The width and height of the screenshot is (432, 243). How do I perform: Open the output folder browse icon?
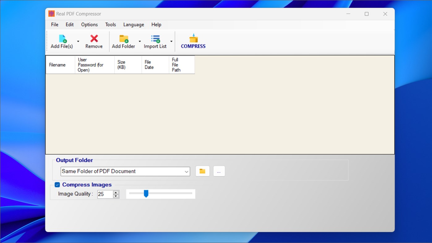202,171
